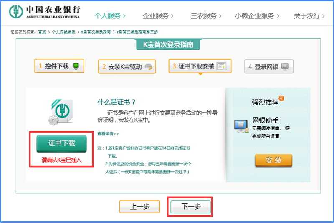Click 首页 in the breadcrumb
This screenshot has width=334, height=223.
point(42,32)
